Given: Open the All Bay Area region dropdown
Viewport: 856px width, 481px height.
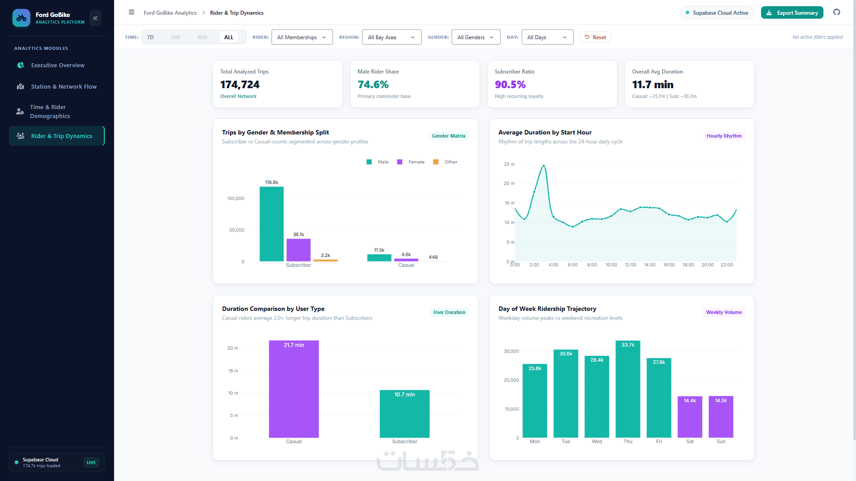Looking at the screenshot, I should point(391,37).
